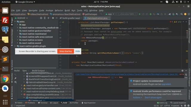Expand all in project panel
The height and width of the screenshot is (107, 191).
(x=45, y=18)
